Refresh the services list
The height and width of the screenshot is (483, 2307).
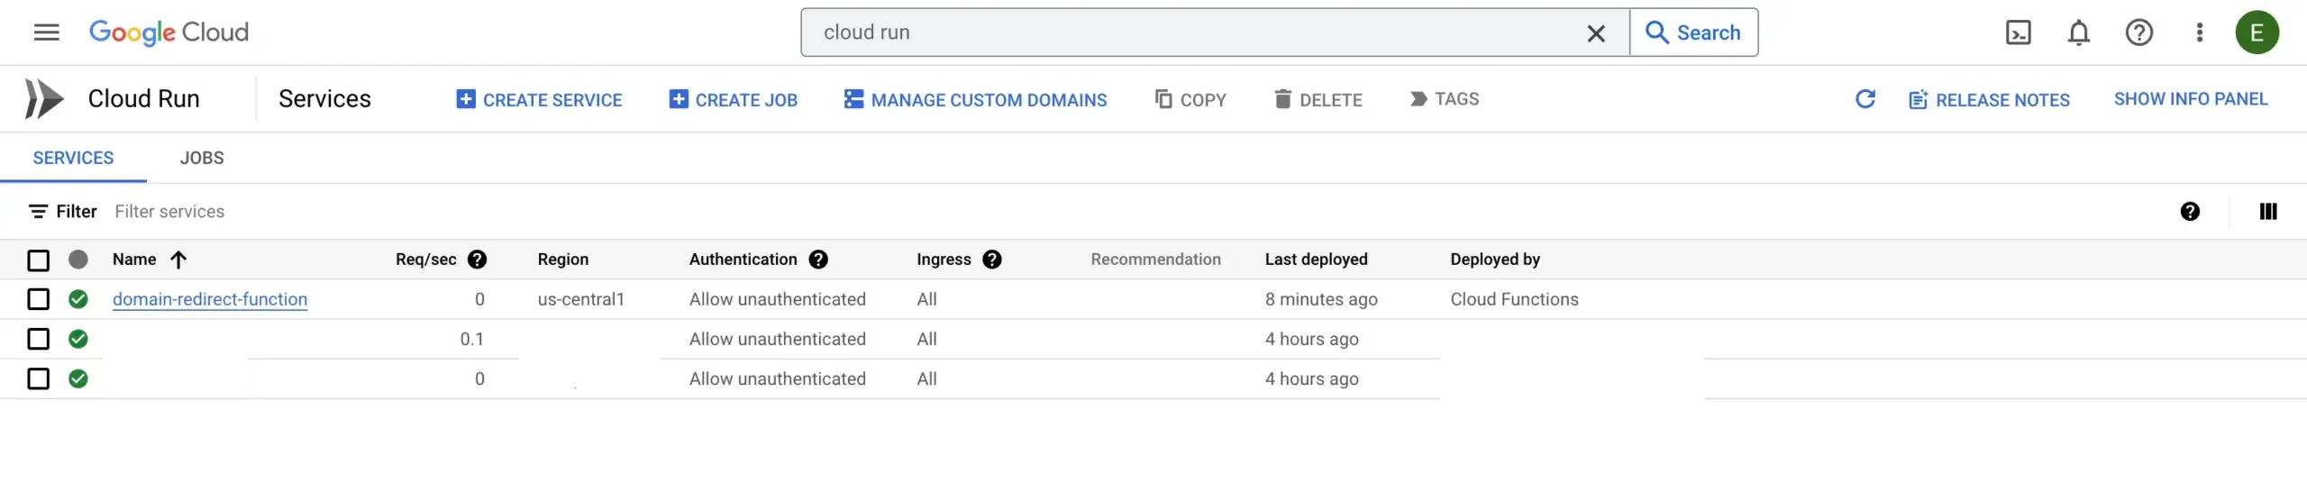[x=1865, y=99]
